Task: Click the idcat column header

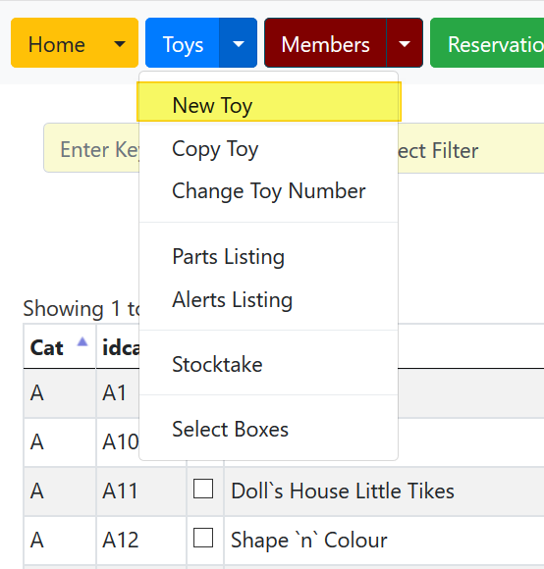Action: click(121, 347)
